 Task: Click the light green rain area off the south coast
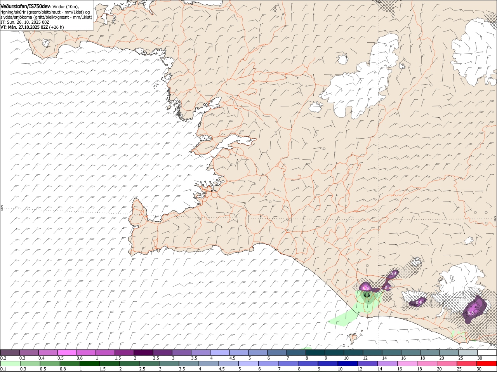(344, 317)
